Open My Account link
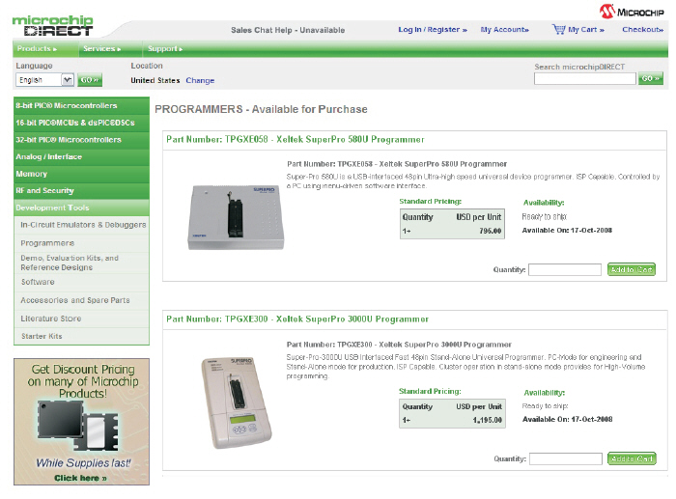The image size is (676, 499). tap(504, 30)
